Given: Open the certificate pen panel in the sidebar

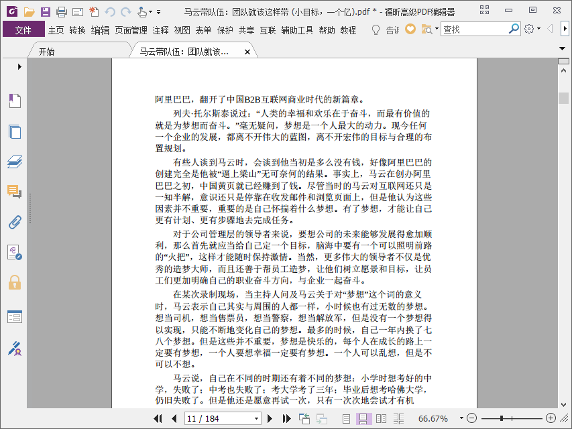Looking at the screenshot, I should tap(15, 349).
